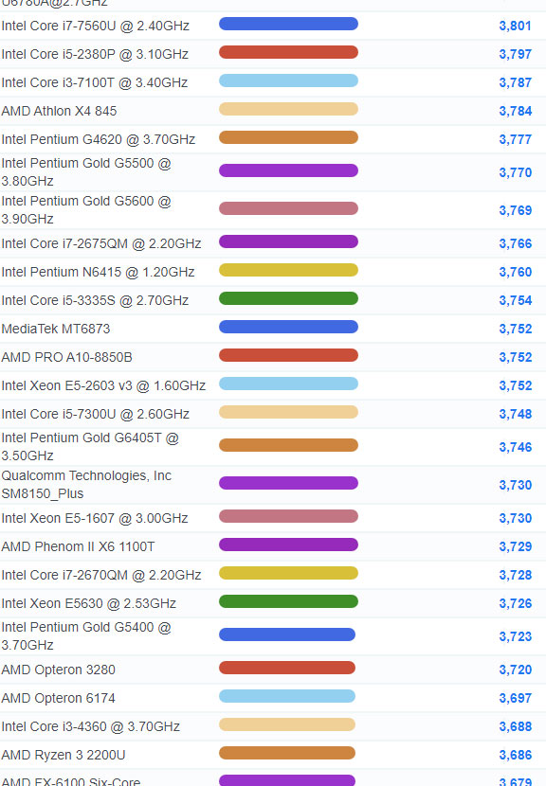Select the 3,748 score
This screenshot has height=786, width=546.
pyautogui.click(x=516, y=414)
